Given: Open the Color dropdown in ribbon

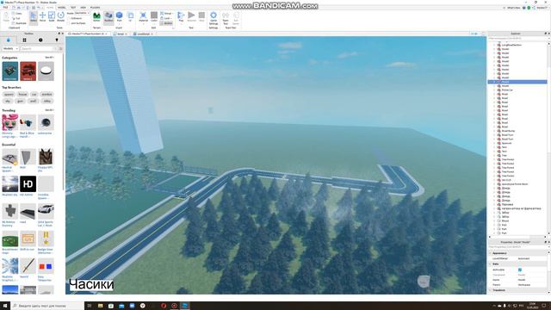Looking at the screenshot, I should [154, 17].
